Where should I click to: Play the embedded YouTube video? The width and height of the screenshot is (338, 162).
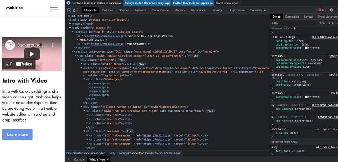click(32, 54)
